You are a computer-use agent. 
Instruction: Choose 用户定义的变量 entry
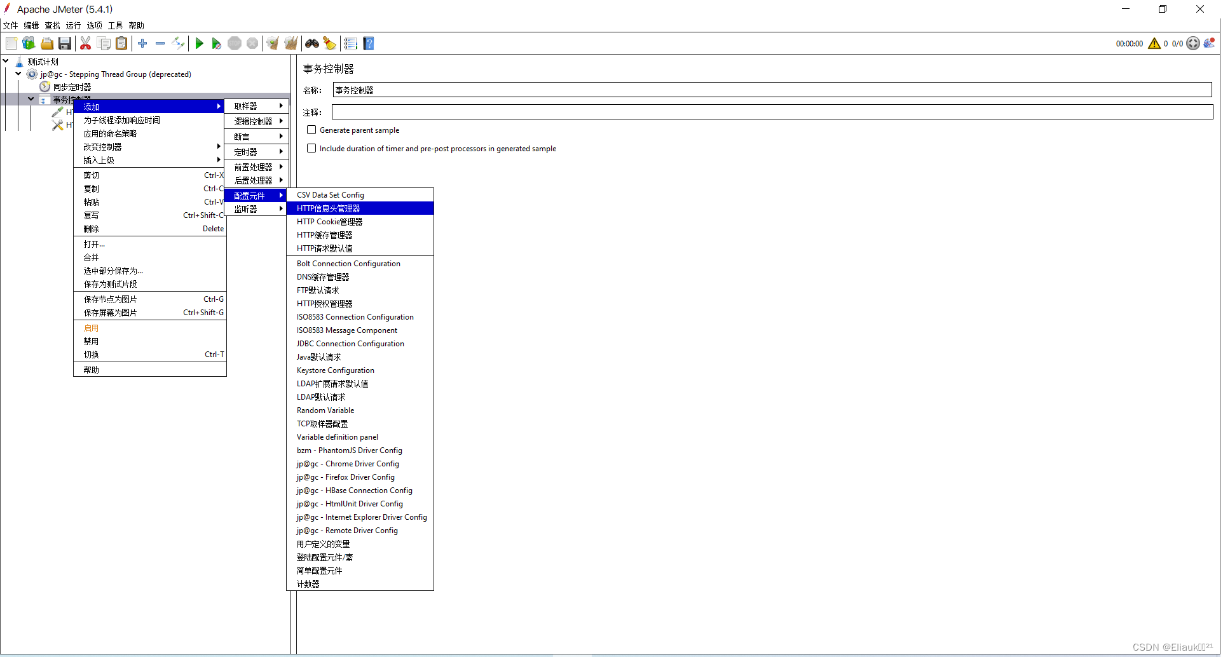click(360, 544)
